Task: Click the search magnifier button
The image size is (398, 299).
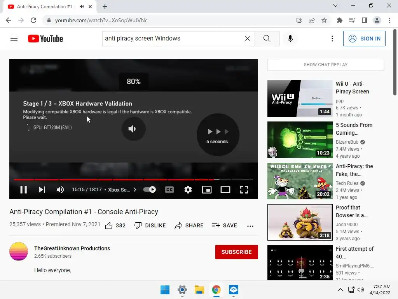Action: click(267, 39)
